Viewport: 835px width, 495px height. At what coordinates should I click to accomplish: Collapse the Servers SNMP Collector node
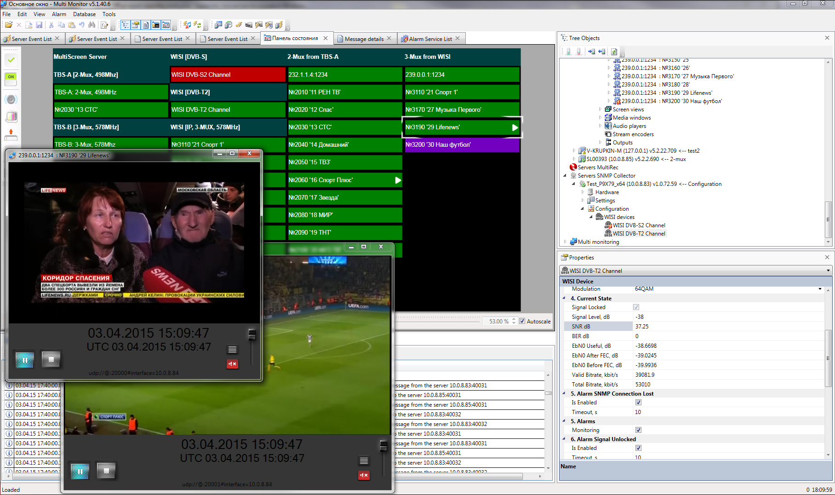[x=565, y=176]
